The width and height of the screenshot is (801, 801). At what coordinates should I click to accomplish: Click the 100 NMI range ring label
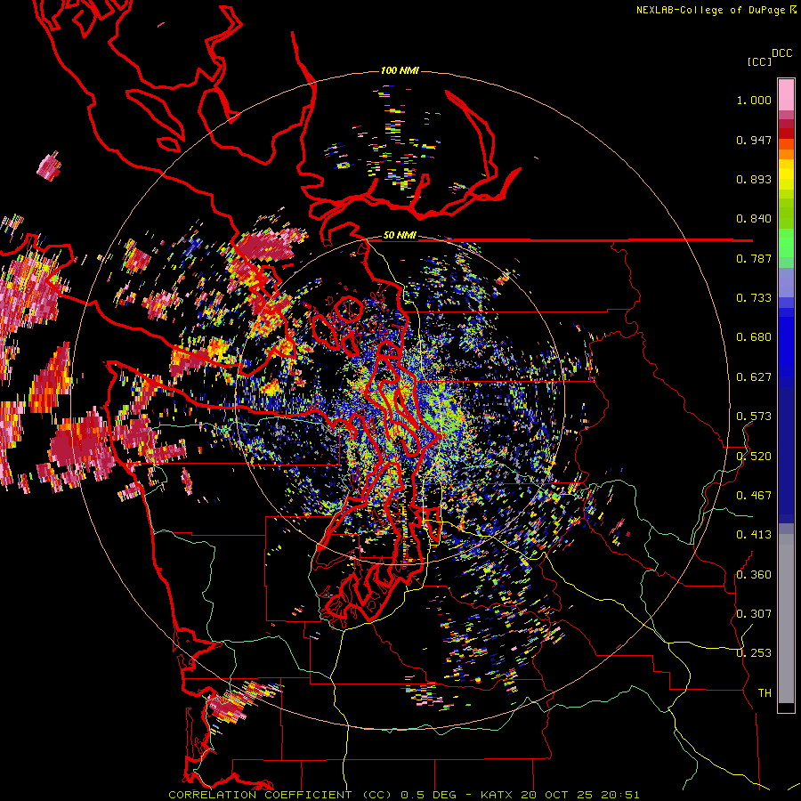(x=400, y=70)
